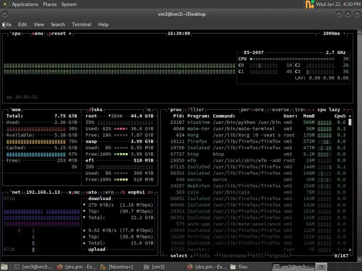Open the Edit menu

pyautogui.click(x=22, y=24)
